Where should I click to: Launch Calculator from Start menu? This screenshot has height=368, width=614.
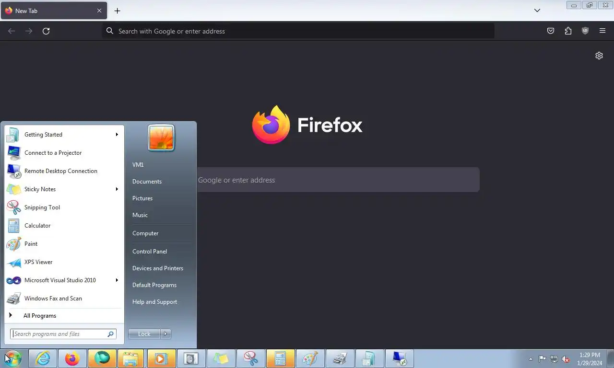pyautogui.click(x=64, y=226)
